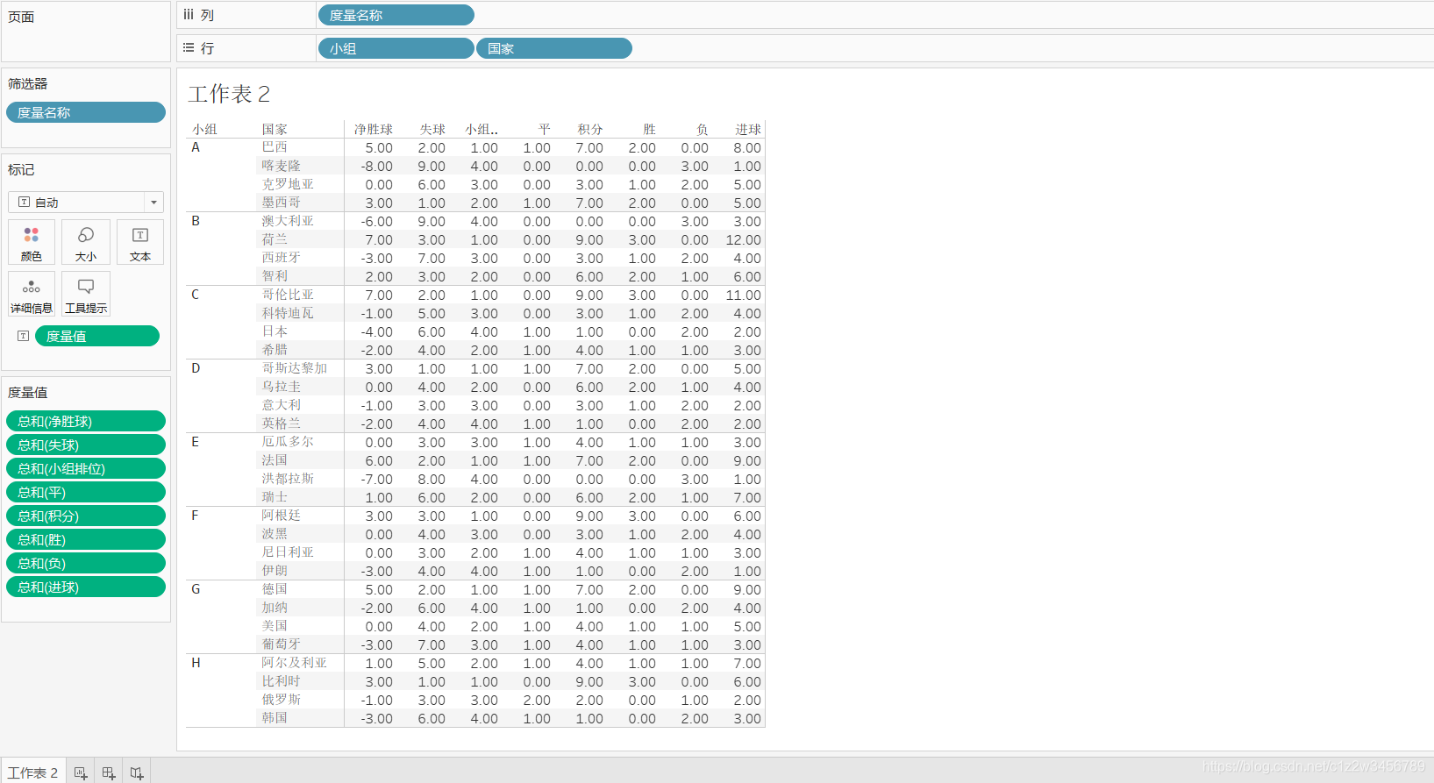The image size is (1434, 783).
Task: Select group H row header
Action: point(196,663)
